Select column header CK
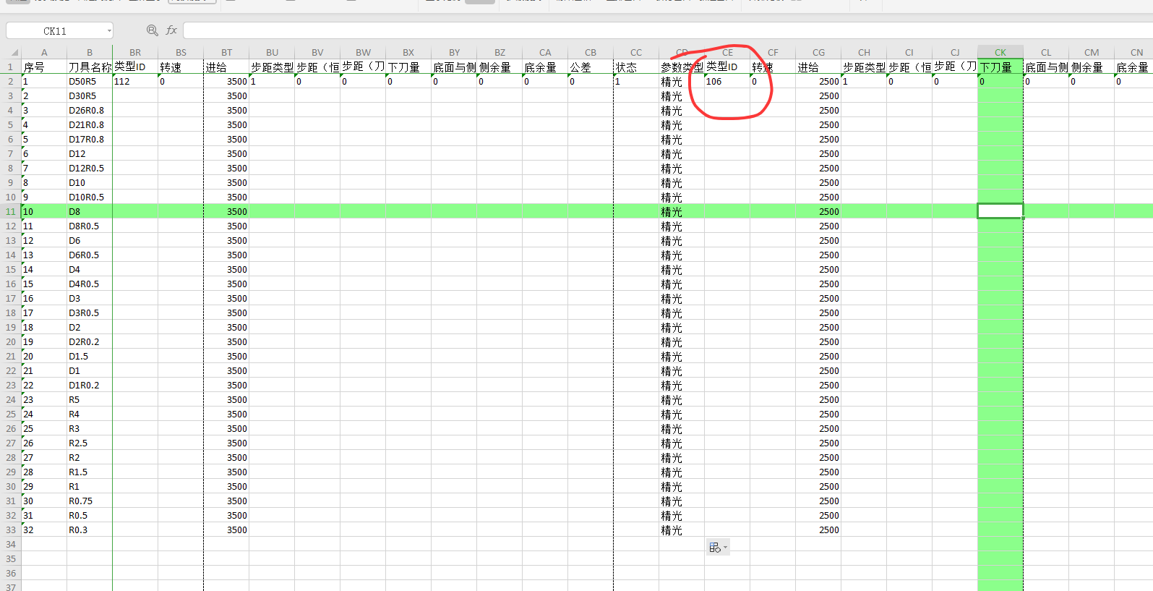1153x591 pixels. pyautogui.click(x=1000, y=52)
